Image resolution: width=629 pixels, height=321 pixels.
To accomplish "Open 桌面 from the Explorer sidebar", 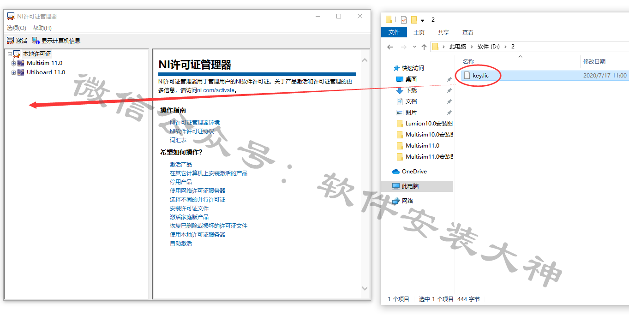I will tap(411, 79).
